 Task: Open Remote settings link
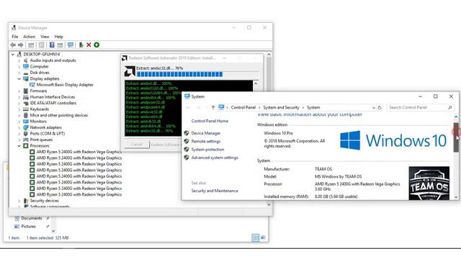tap(206, 141)
